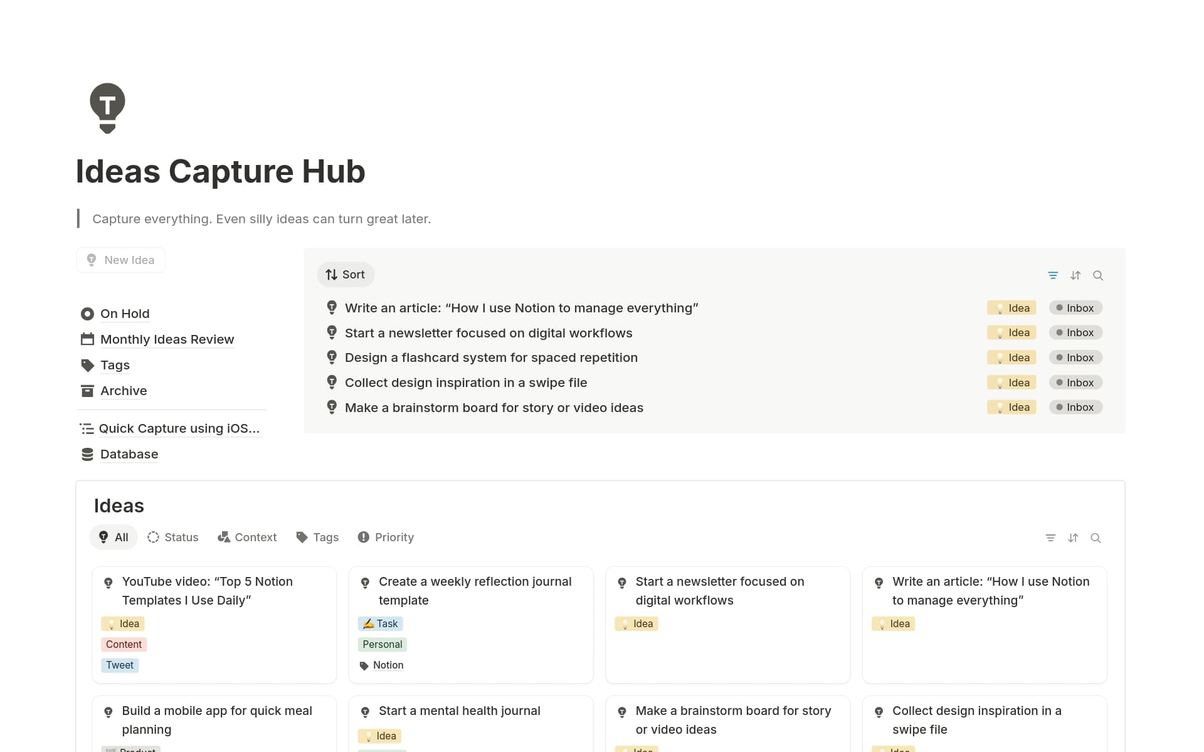
Task: Click the database icon next to Database
Action: coord(87,453)
